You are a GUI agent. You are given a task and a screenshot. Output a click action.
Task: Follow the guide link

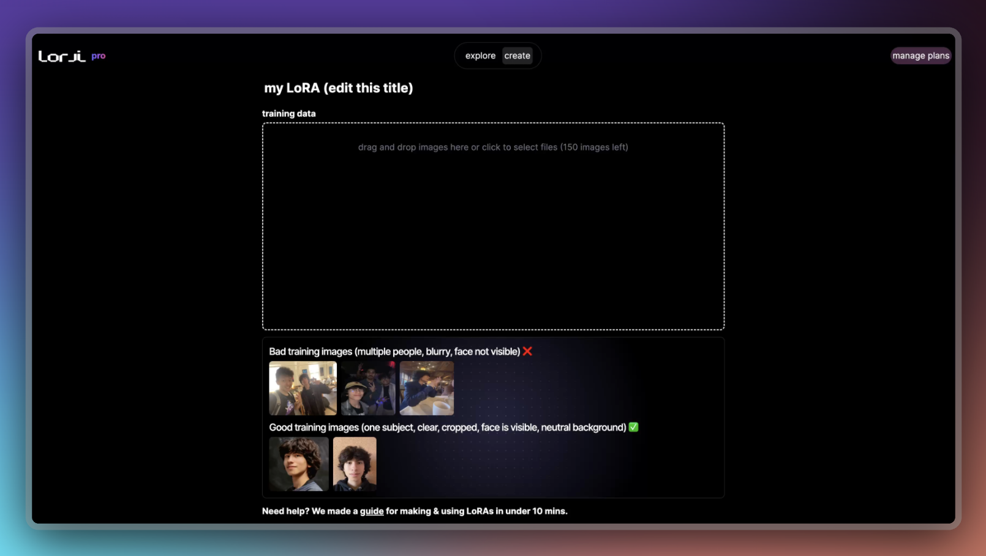point(372,511)
